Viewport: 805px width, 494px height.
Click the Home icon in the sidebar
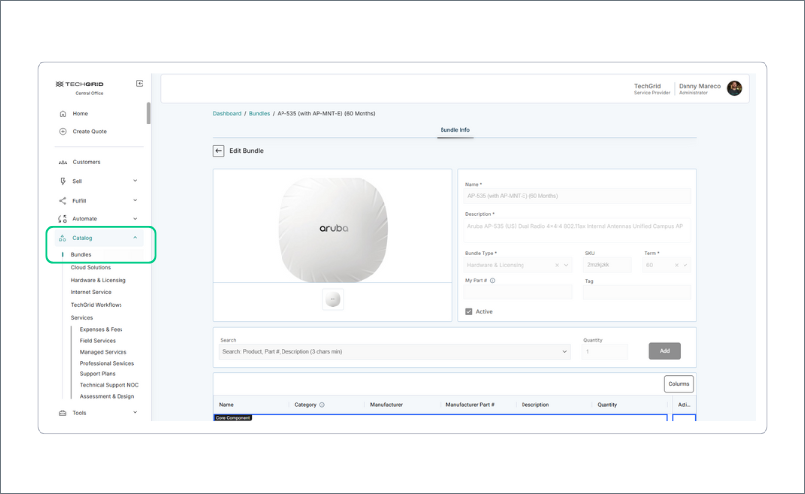point(63,114)
